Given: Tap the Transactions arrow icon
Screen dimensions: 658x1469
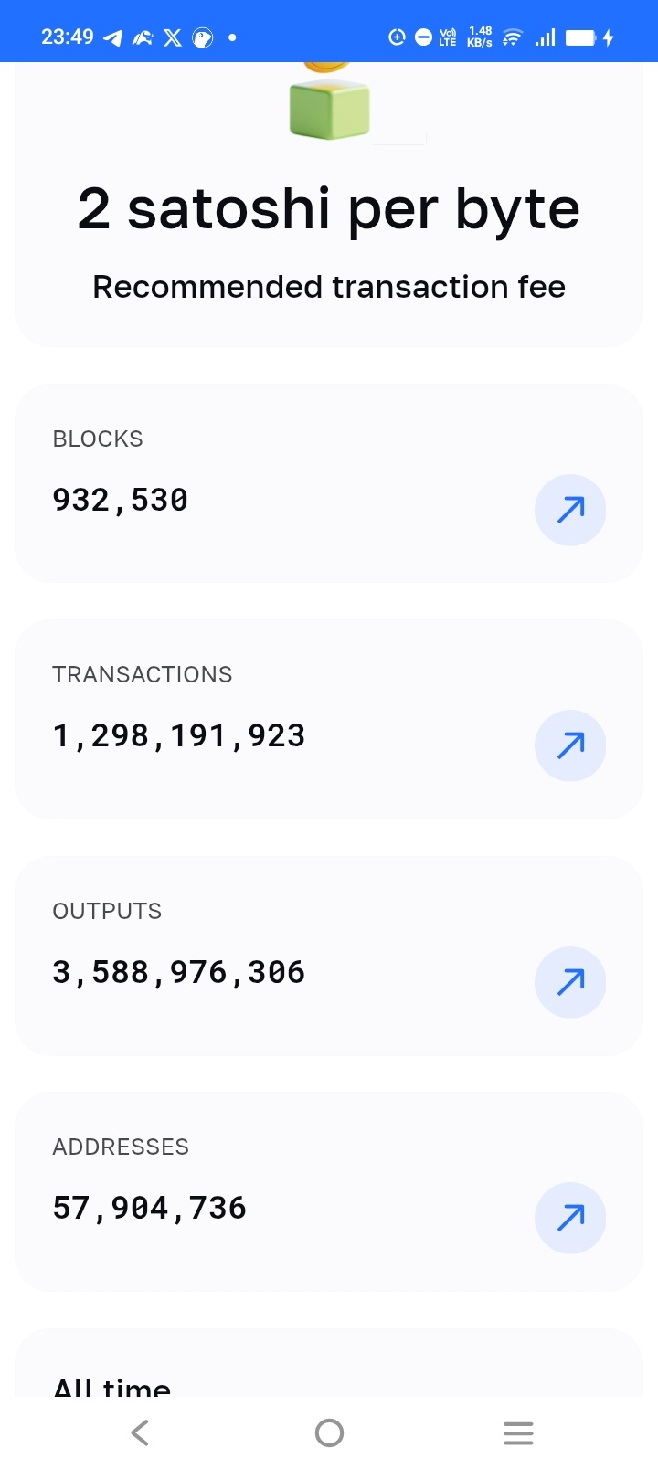Looking at the screenshot, I should click(x=570, y=745).
